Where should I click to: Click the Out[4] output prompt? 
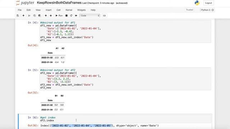click(33, 46)
